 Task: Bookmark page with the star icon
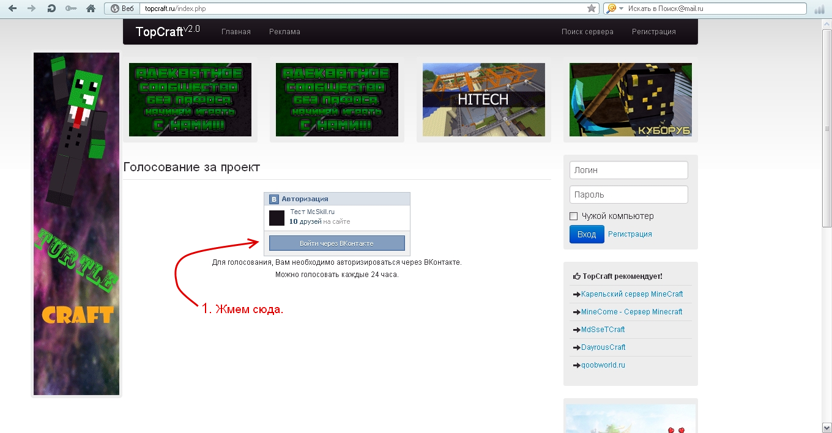pos(592,9)
